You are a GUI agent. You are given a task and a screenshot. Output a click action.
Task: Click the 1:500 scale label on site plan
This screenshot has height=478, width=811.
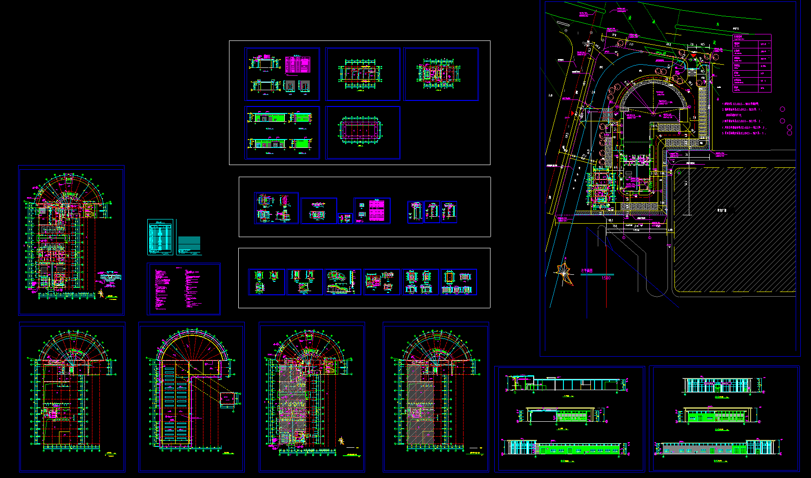(x=606, y=278)
